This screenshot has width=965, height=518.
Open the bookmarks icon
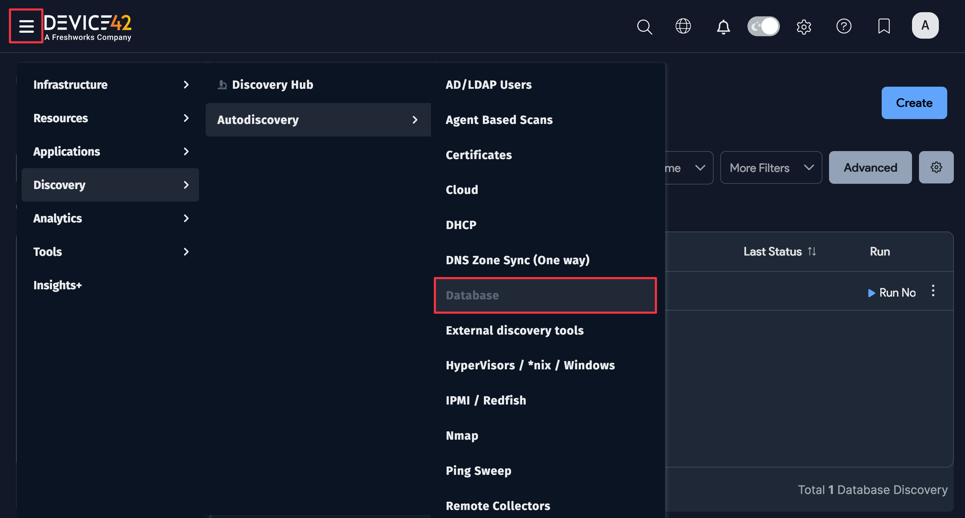coord(884,26)
